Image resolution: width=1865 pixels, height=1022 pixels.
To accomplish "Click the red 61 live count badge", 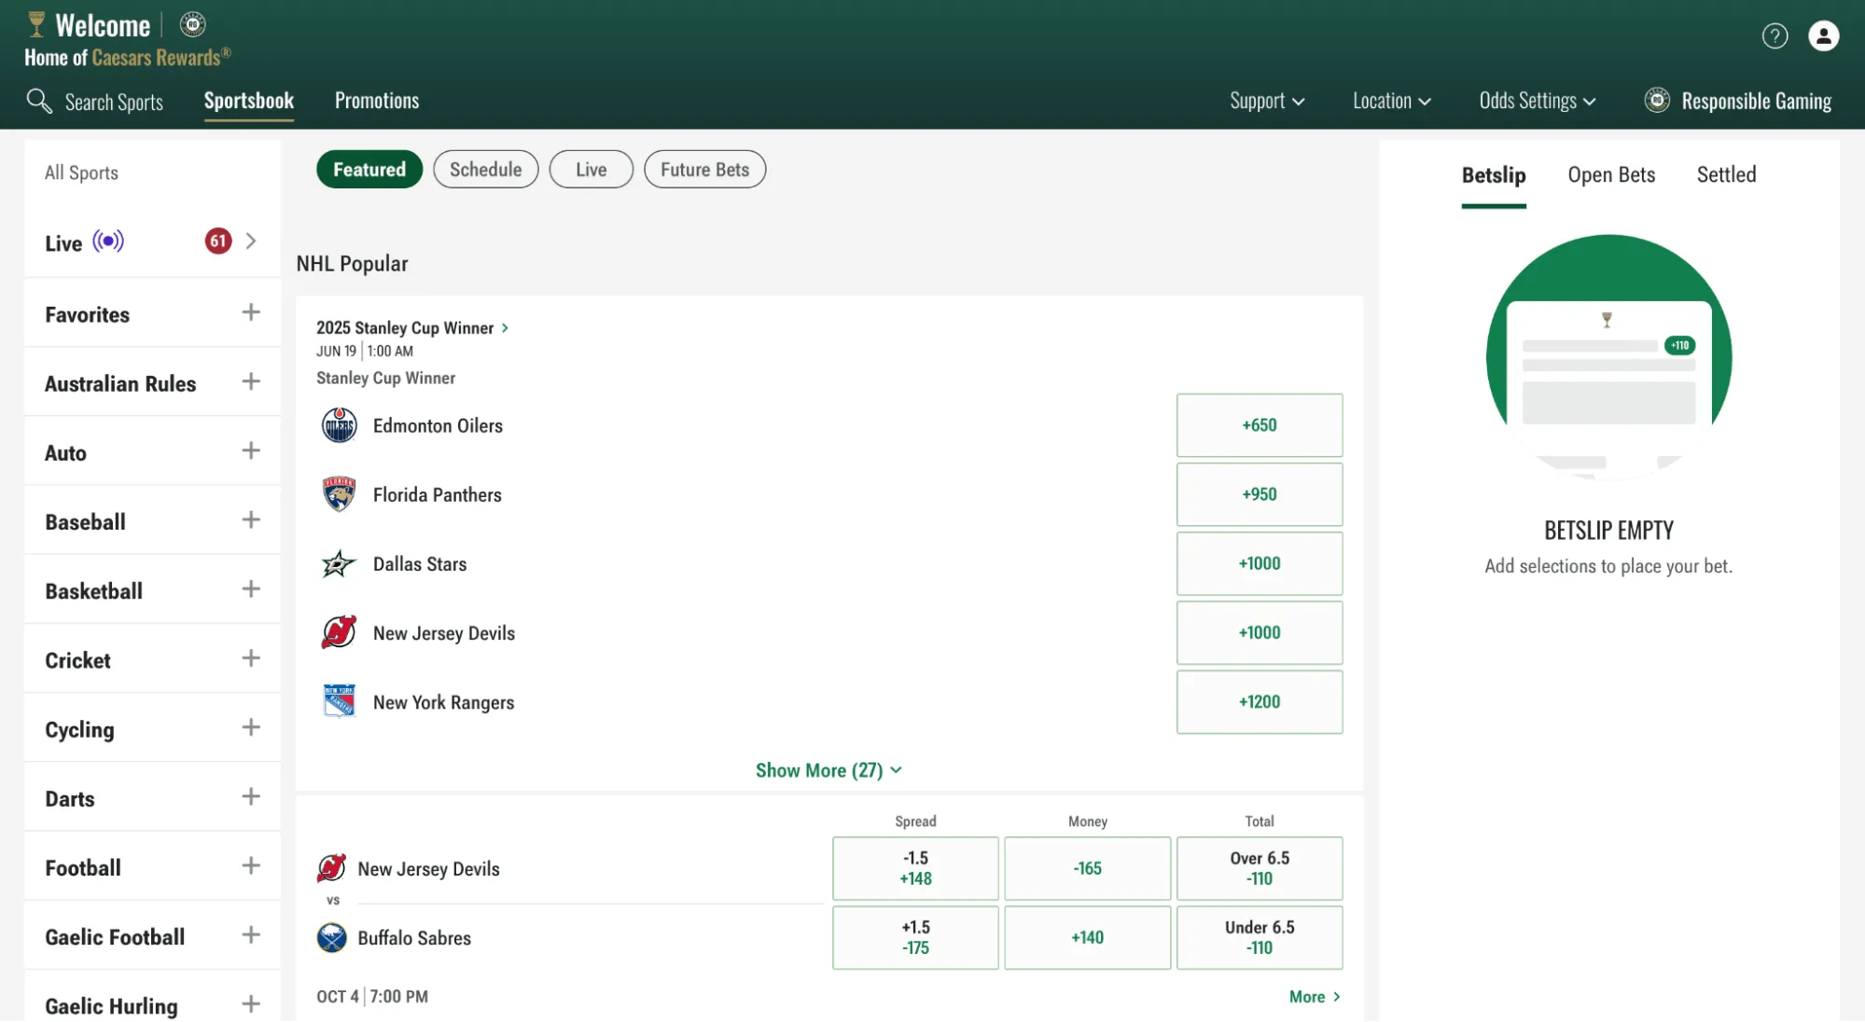I will point(218,242).
